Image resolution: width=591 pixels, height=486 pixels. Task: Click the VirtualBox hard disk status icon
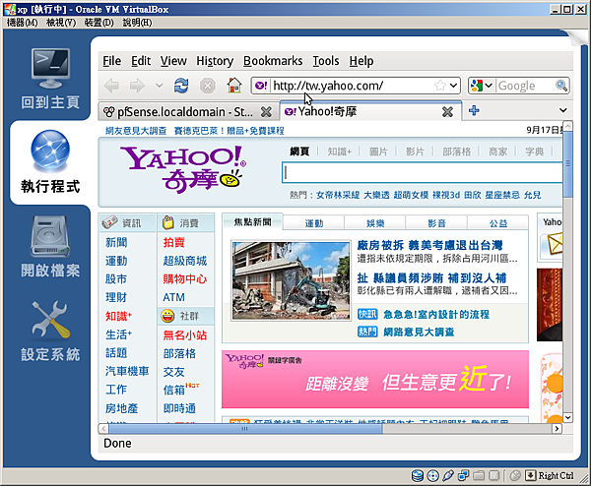click(418, 476)
